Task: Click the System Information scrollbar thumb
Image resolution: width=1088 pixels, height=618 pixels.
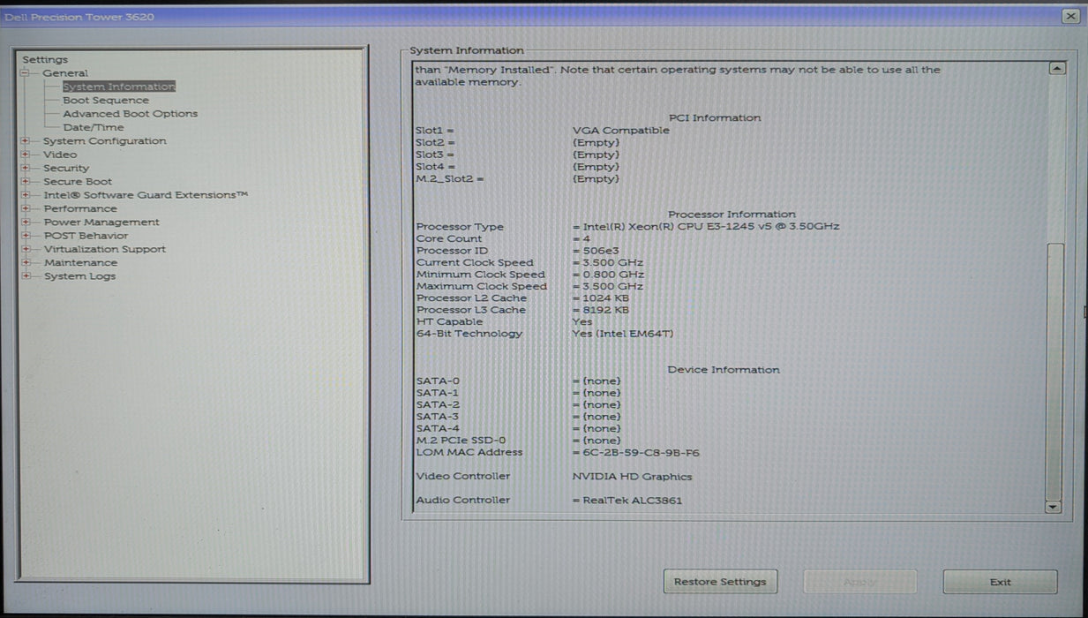Action: tap(1054, 371)
